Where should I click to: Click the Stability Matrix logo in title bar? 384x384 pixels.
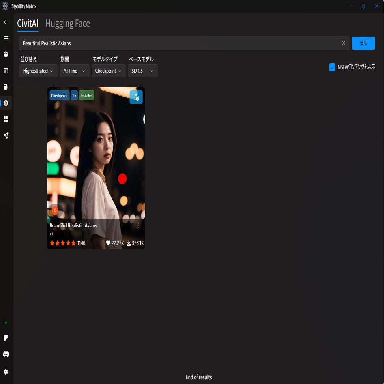pos(5,6)
